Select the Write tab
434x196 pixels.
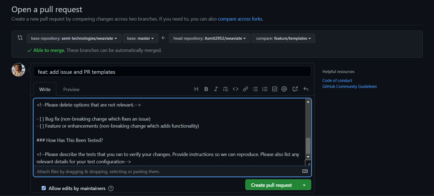[45, 89]
